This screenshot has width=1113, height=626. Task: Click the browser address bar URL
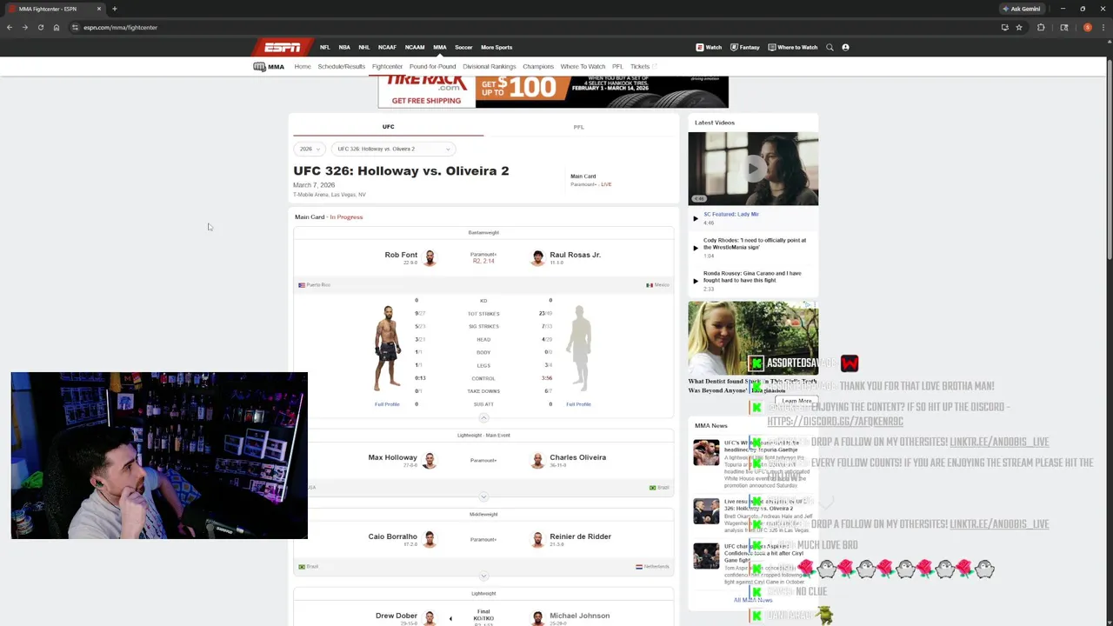(x=120, y=27)
